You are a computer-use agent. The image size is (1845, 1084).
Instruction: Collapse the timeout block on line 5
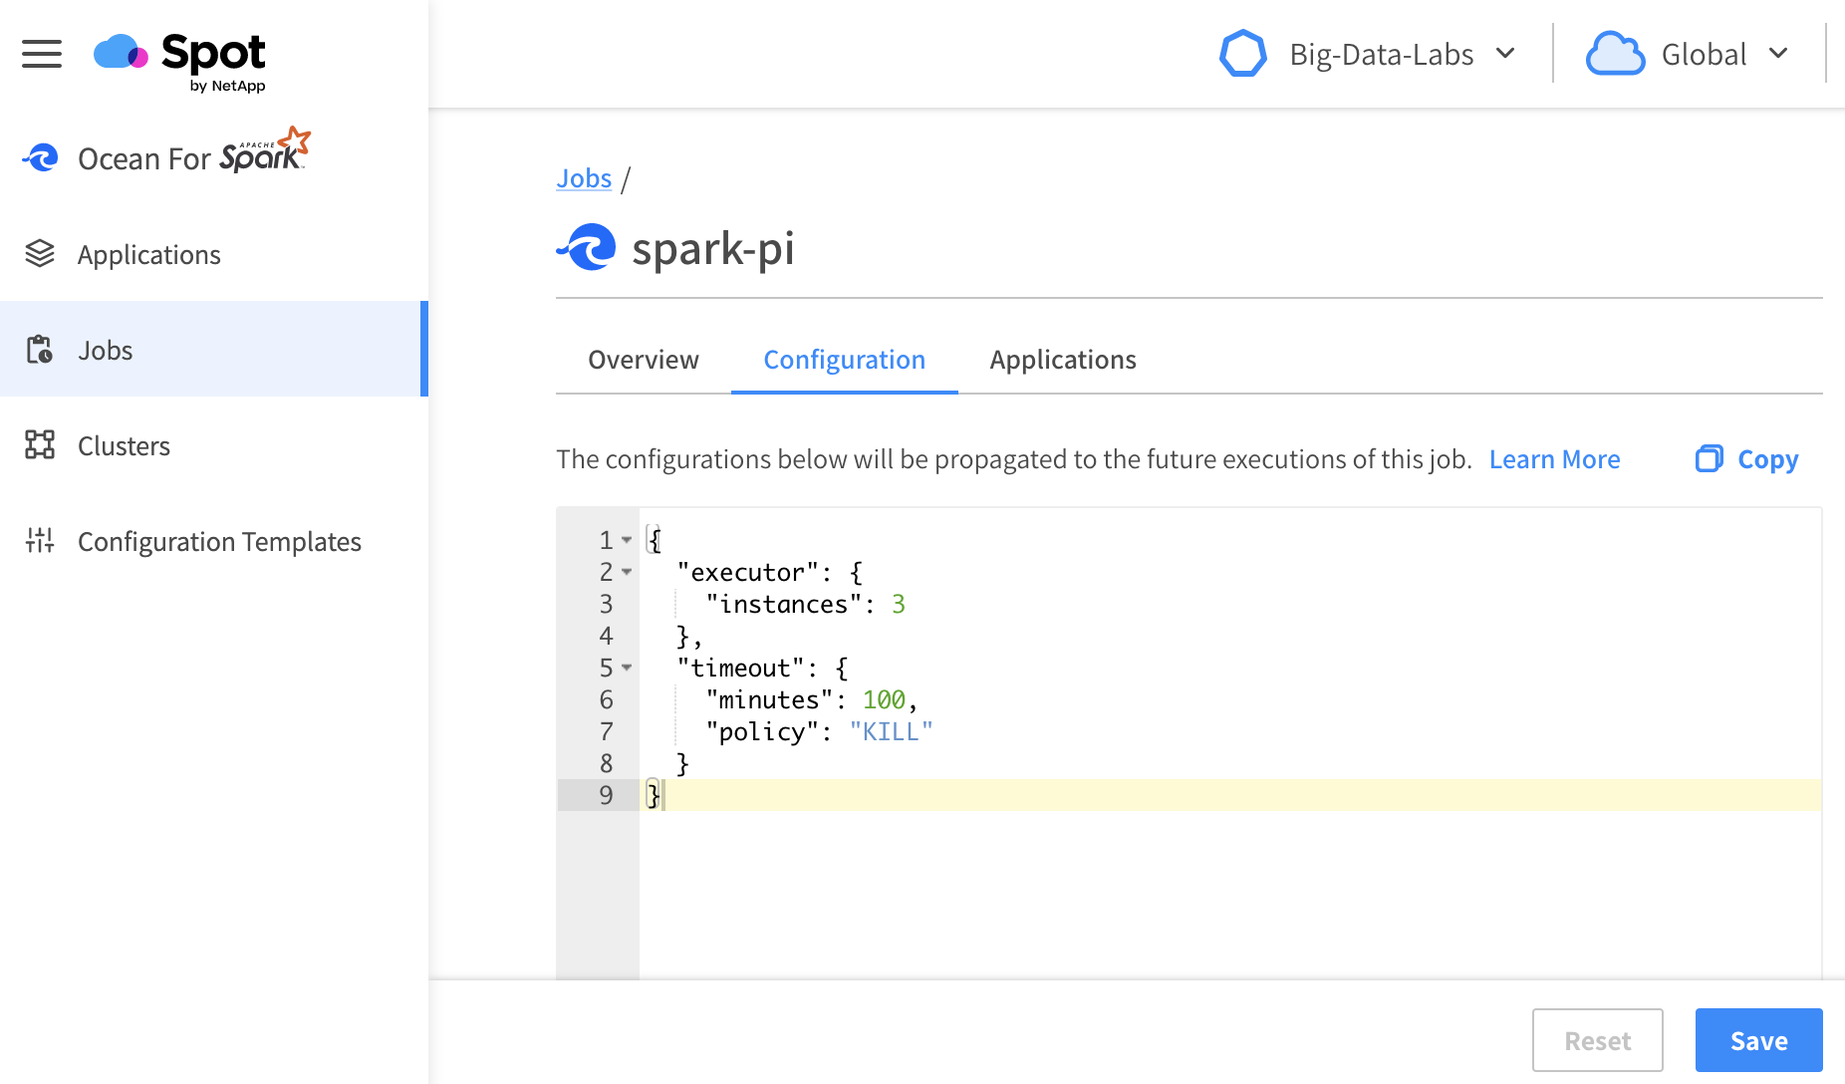pos(627,668)
